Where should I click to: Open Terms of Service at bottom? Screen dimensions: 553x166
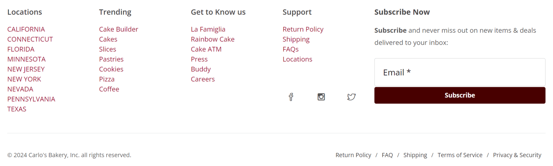click(460, 155)
